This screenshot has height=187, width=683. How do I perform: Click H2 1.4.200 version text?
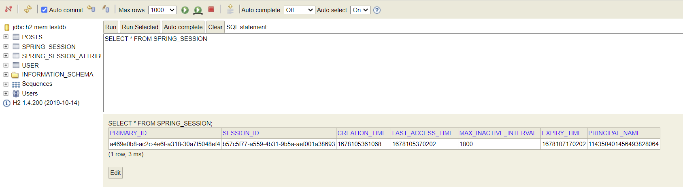click(46, 103)
